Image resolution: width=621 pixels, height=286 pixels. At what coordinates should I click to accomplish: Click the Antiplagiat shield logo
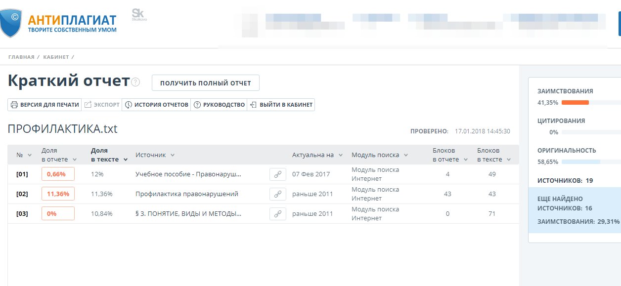click(11, 23)
